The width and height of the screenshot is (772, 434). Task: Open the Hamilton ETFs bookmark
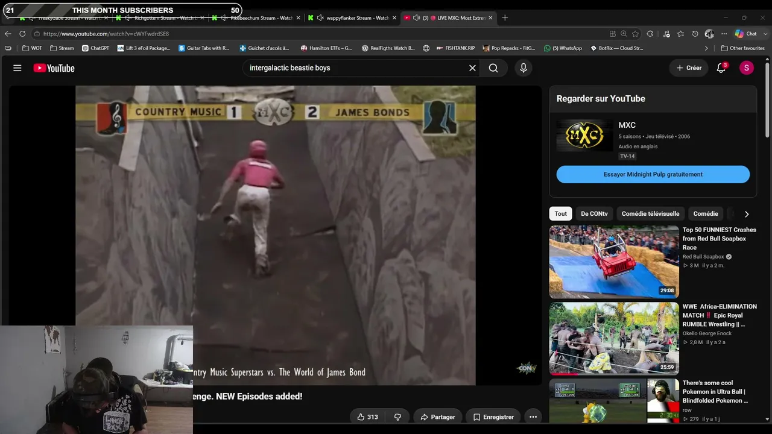coord(326,48)
